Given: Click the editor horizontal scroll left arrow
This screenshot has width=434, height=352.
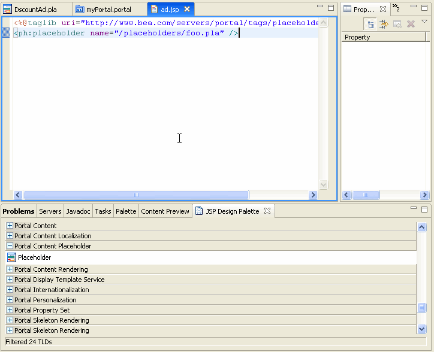Looking at the screenshot, I should (18, 195).
